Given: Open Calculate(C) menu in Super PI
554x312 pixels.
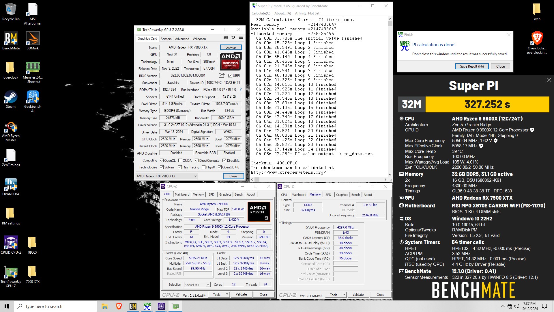Looking at the screenshot, I should 261,13.
